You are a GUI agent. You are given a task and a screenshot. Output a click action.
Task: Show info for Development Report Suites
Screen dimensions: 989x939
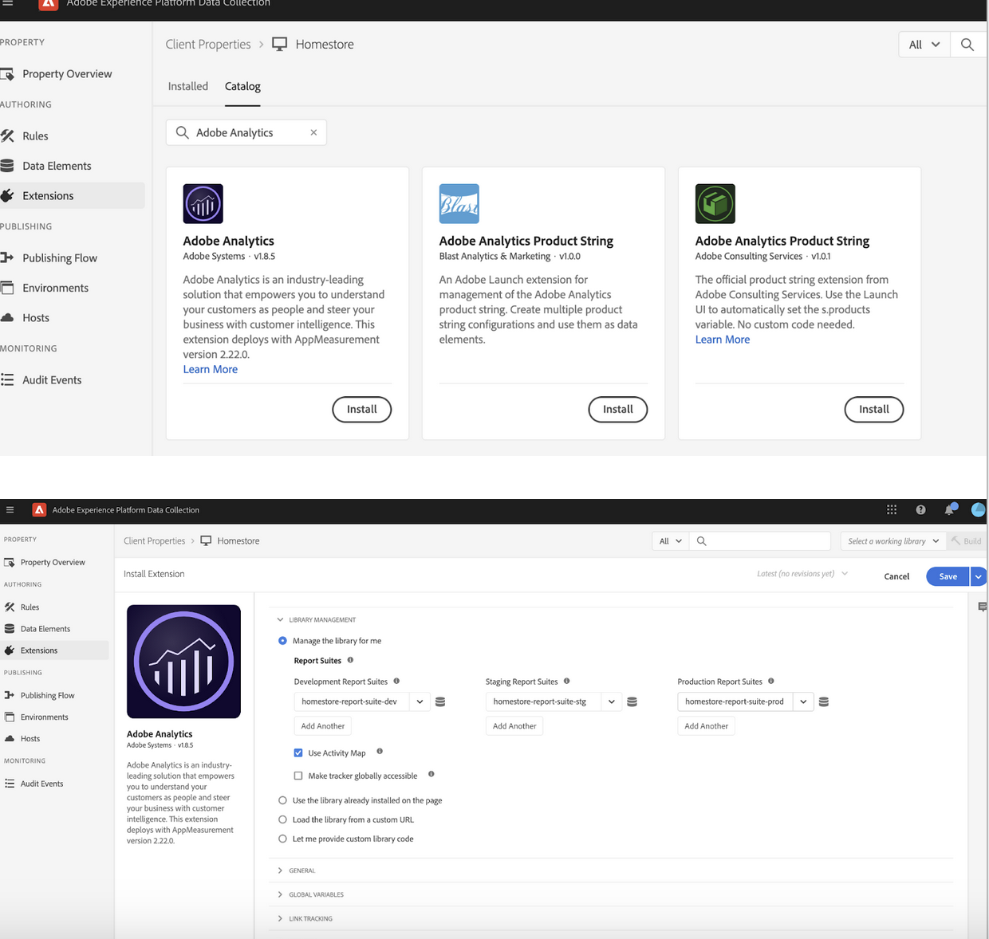396,681
